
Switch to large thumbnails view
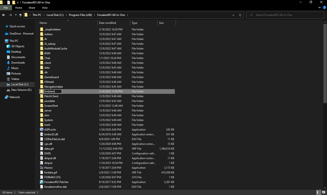[323, 192]
